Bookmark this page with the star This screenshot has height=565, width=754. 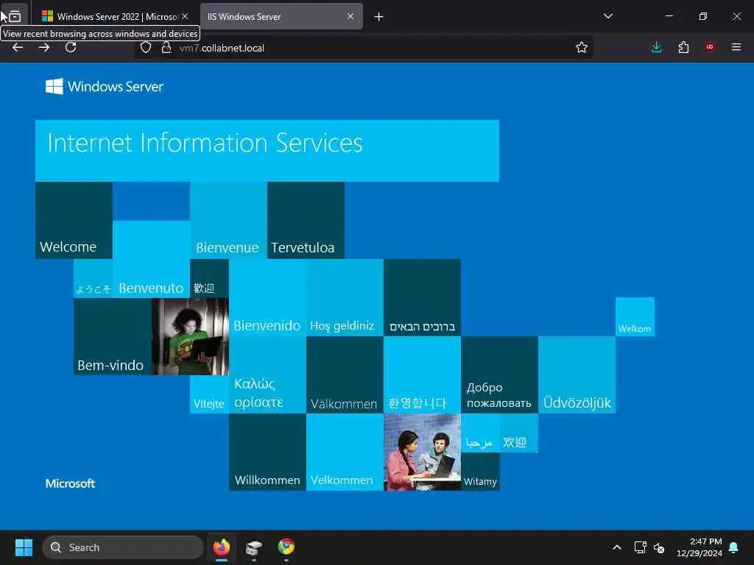[582, 48]
